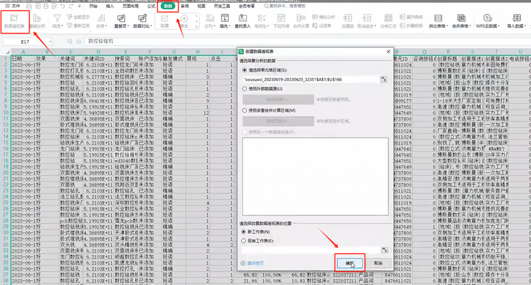This screenshot has width=531, height=285.
Task: Click the range picker icon beside the cell range field
Action: coord(383,79)
